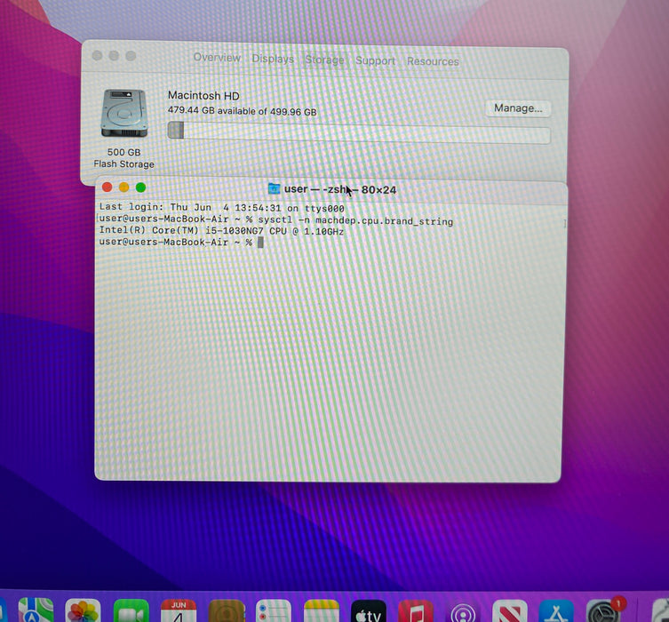
Task: Click the 'Last login: Thu Jun 4' line
Action: click(221, 207)
